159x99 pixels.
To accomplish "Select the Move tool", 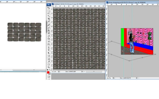I will point(49,8).
